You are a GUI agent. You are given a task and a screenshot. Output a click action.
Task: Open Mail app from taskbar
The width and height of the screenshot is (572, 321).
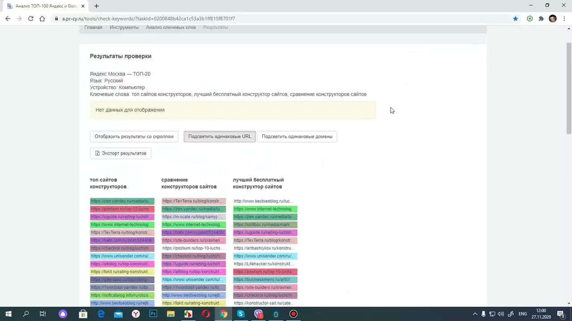click(118, 314)
